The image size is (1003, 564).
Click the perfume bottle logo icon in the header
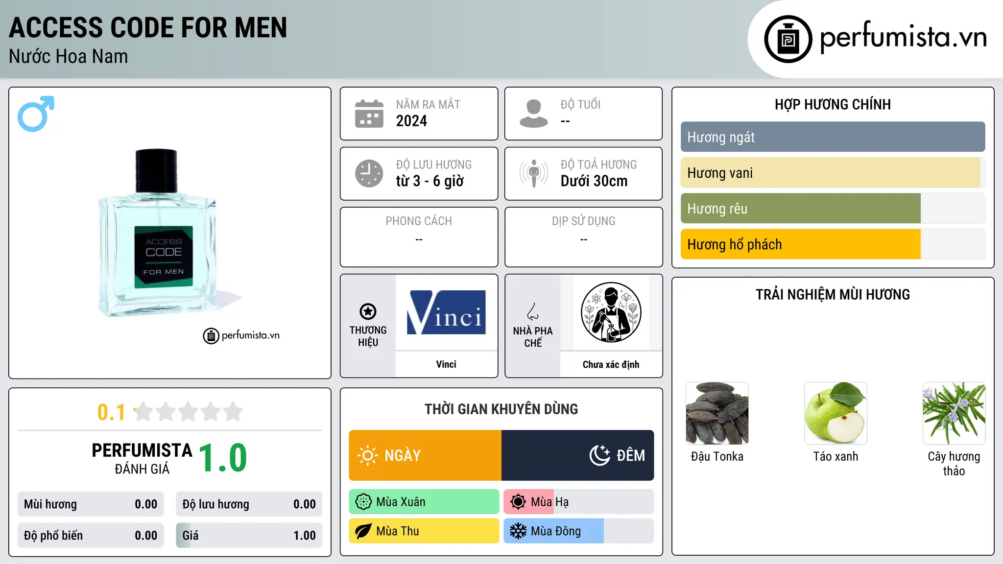pyautogui.click(x=788, y=39)
